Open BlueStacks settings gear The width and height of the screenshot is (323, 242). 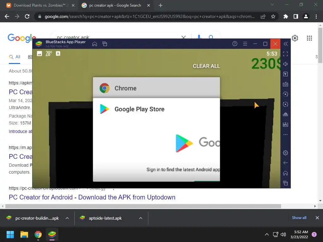tap(285, 153)
